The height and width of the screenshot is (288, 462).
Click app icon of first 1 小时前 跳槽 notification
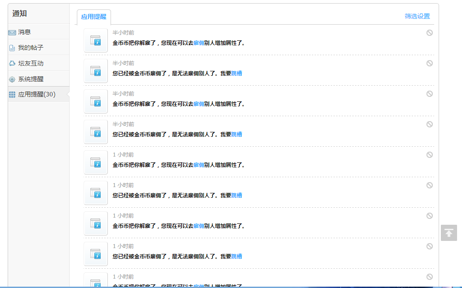click(96, 193)
